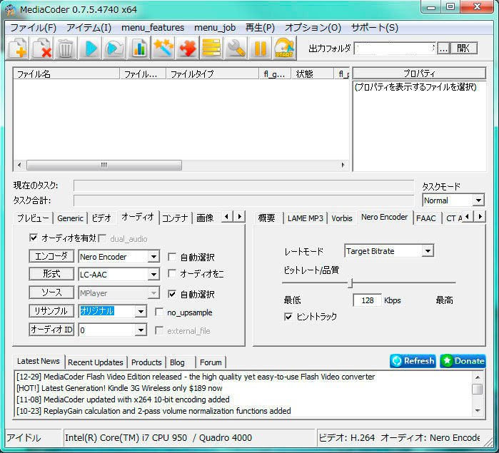Switch to the Recent Updates tab

[96, 362]
